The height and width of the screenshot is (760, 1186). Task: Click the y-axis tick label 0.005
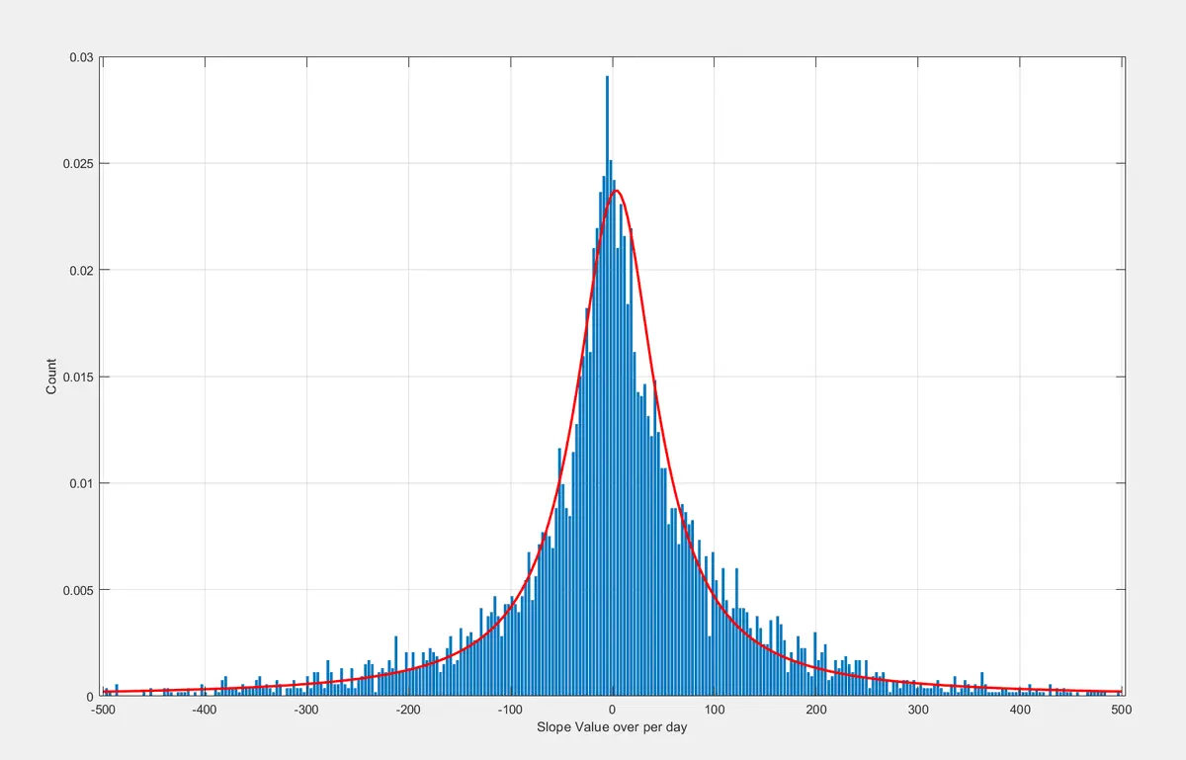click(x=77, y=590)
